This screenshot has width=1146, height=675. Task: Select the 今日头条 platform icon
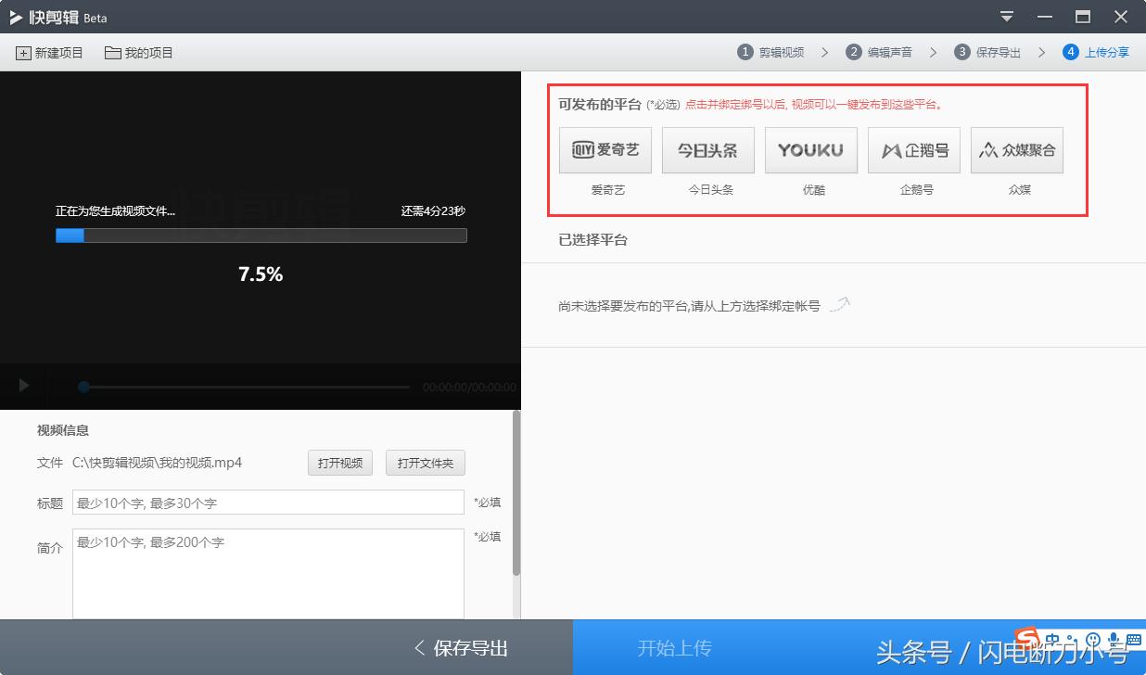click(708, 149)
